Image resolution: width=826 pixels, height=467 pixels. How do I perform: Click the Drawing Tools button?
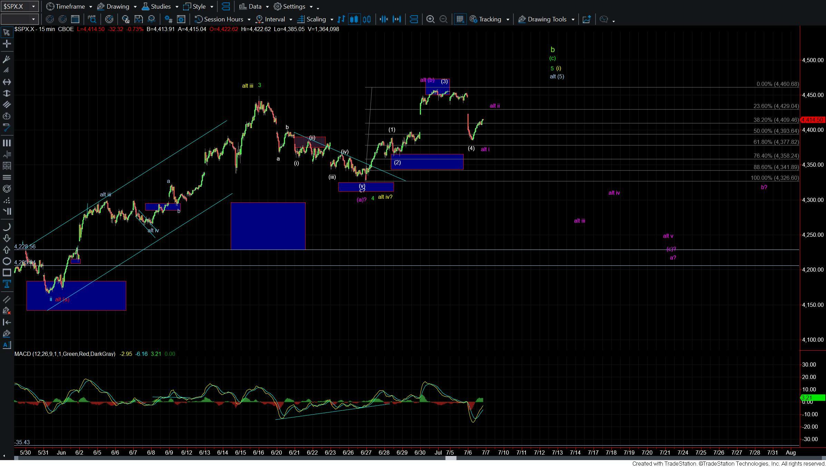pyautogui.click(x=543, y=19)
